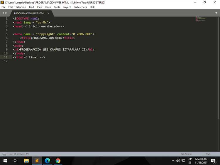
Task: Open the Edit menu
Action: (x=11, y=7)
